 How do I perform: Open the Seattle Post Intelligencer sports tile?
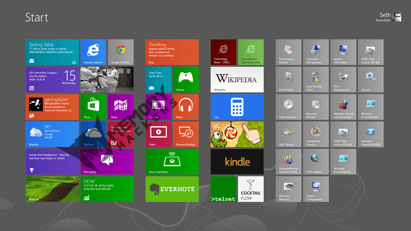pyautogui.click(x=52, y=162)
